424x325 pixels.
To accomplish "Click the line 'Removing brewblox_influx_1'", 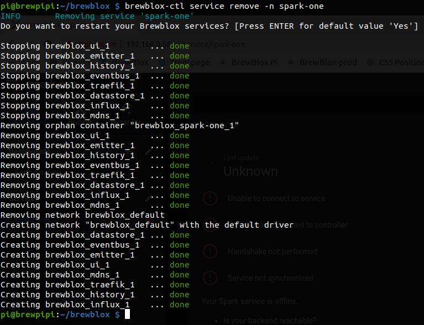I will [95, 195].
